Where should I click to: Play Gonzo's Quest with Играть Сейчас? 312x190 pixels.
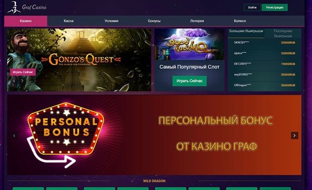click(23, 72)
